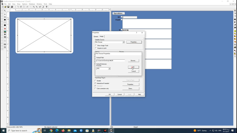Click the Help button in Properties dialog
The width and height of the screenshot is (237, 133).
(139, 94)
